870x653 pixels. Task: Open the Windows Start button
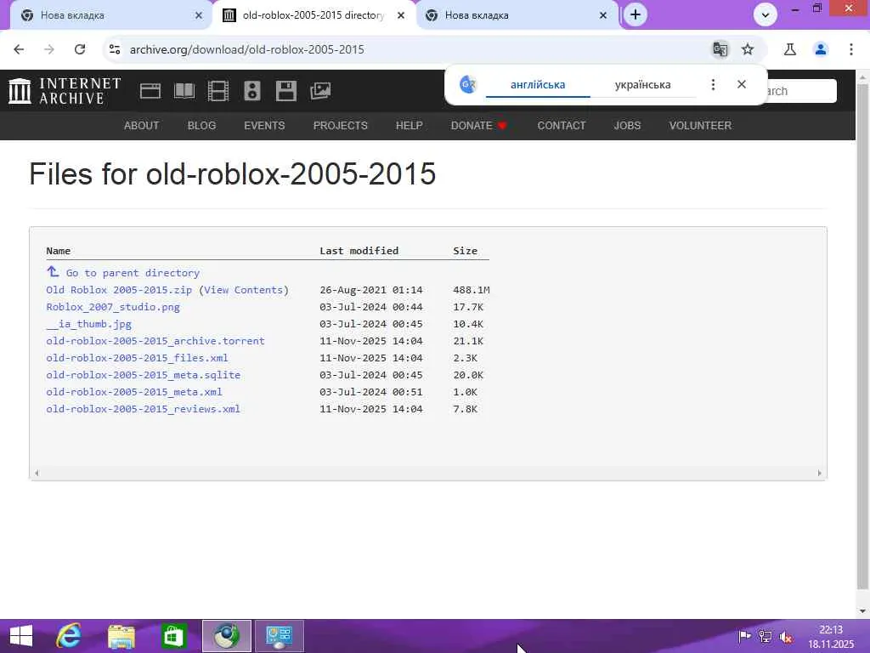pos(21,636)
